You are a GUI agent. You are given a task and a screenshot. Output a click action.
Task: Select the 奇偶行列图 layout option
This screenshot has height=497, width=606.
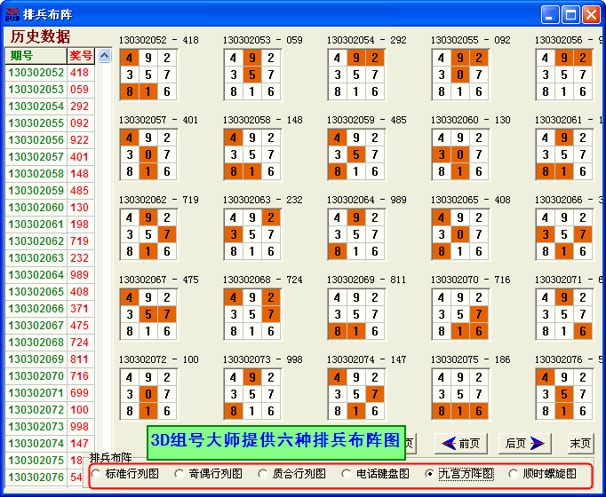pyautogui.click(x=179, y=474)
